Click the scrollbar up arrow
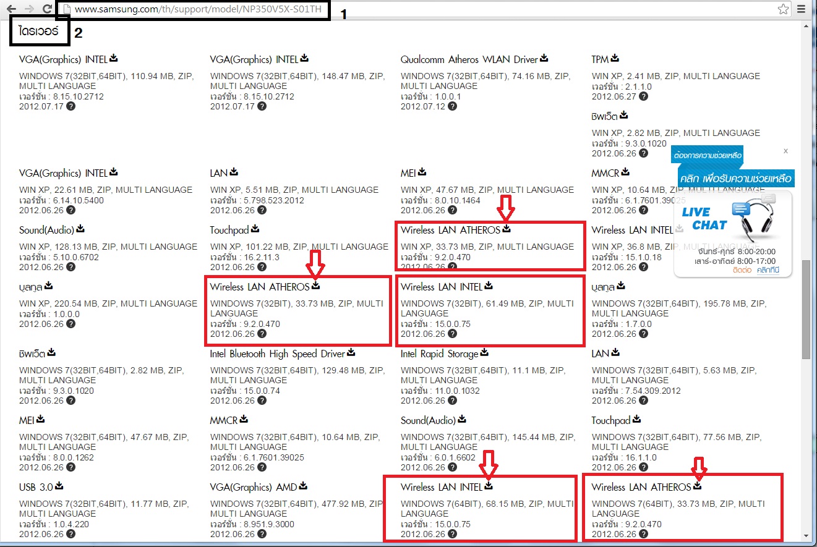Image resolution: width=817 pixels, height=547 pixels. 806,25
